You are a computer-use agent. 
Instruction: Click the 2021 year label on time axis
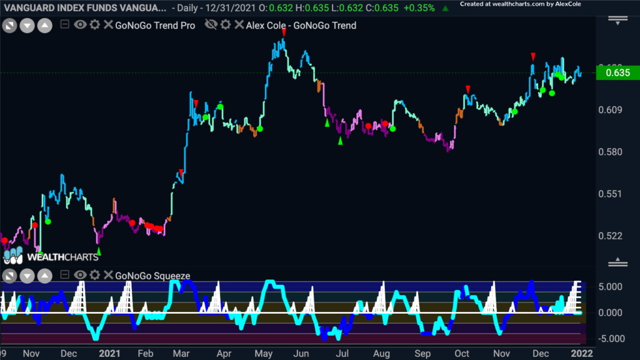pos(109,354)
